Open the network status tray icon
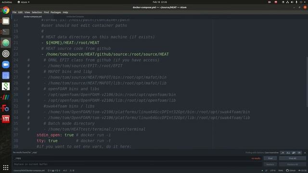Viewport: 308px width, 173px height. coord(287,2)
